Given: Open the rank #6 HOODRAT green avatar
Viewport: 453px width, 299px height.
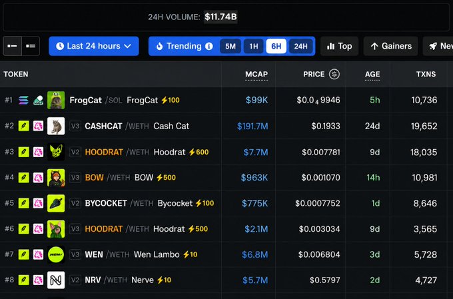Looking at the screenshot, I should [56, 229].
